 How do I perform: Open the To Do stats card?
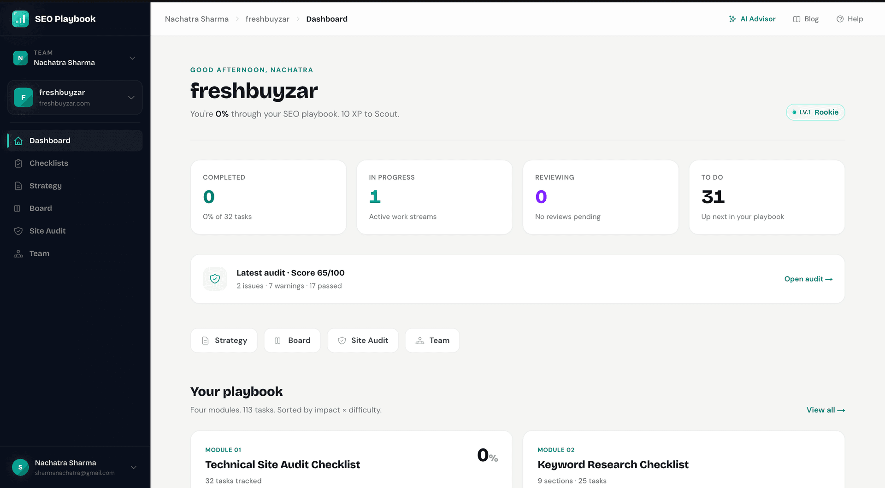[767, 197]
